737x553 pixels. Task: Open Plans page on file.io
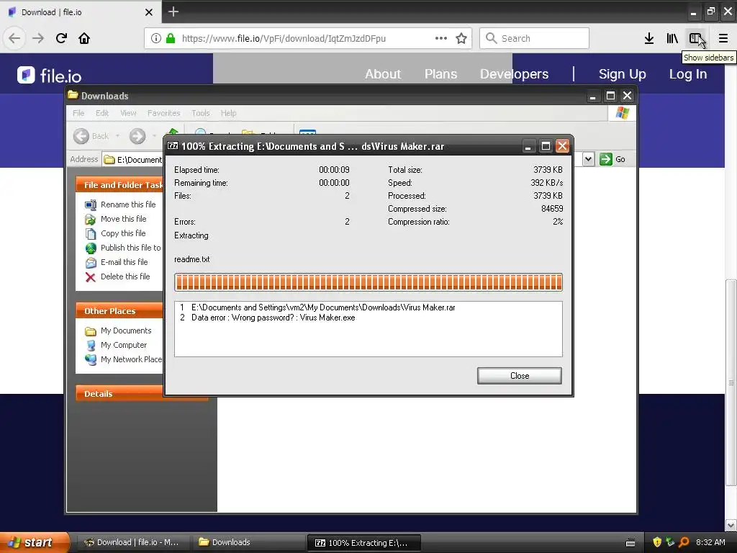pos(440,74)
